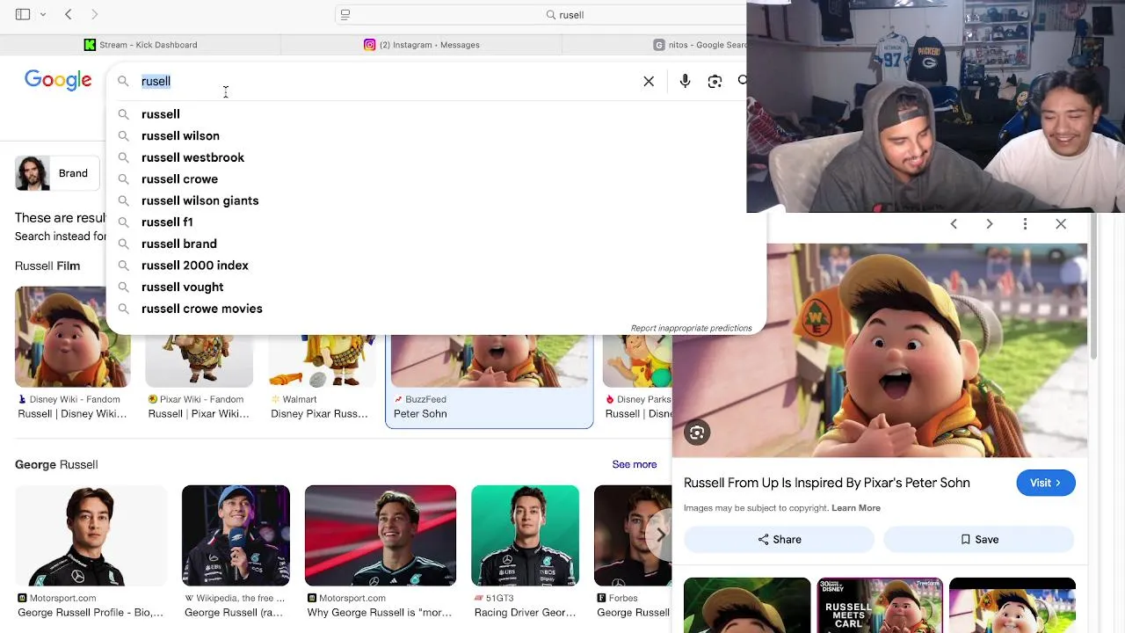Switch to Stream - Kick Dashboard tab
Viewport: 1125px width, 633px height.
[141, 45]
